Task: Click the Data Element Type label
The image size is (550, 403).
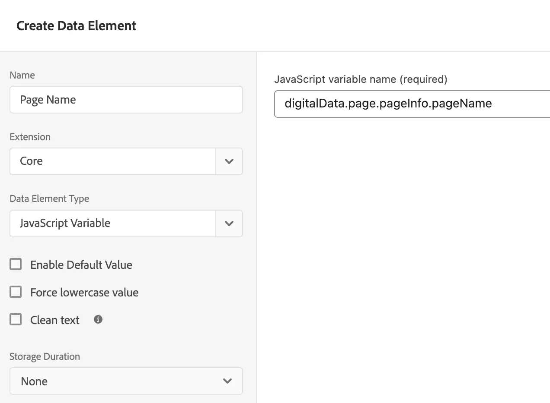Action: point(49,199)
